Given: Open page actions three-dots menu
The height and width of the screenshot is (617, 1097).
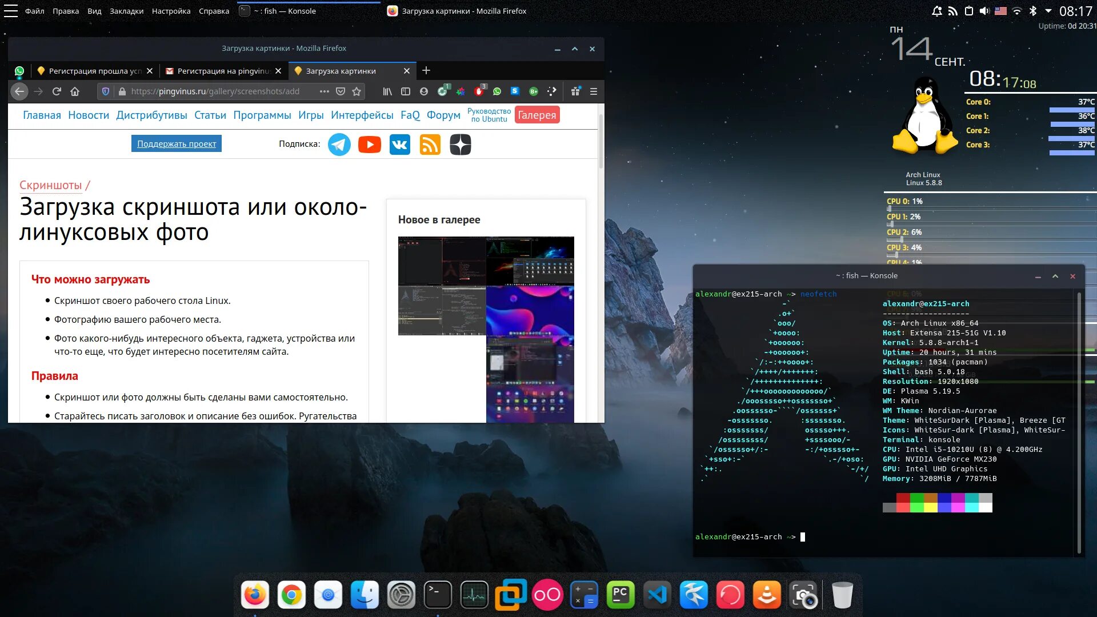Looking at the screenshot, I should pyautogui.click(x=325, y=91).
